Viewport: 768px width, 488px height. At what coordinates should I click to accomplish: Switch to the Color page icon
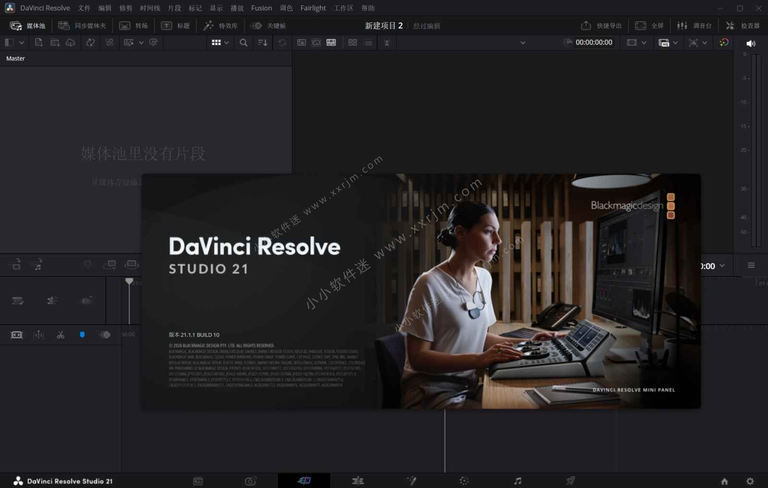pyautogui.click(x=464, y=481)
